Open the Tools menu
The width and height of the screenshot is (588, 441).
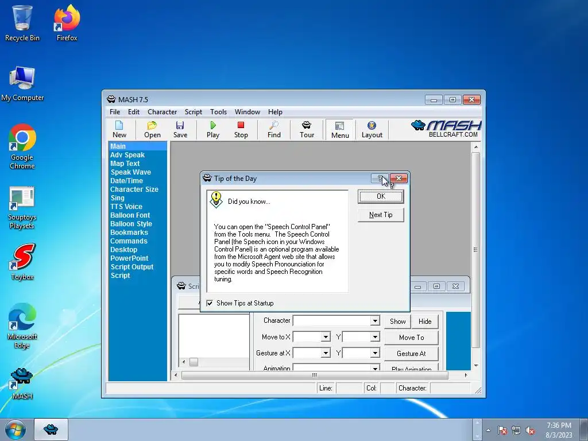click(218, 112)
